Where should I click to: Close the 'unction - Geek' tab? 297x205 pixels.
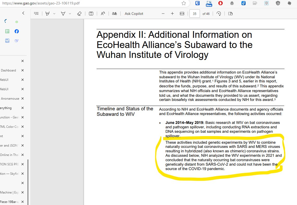[22, 117]
